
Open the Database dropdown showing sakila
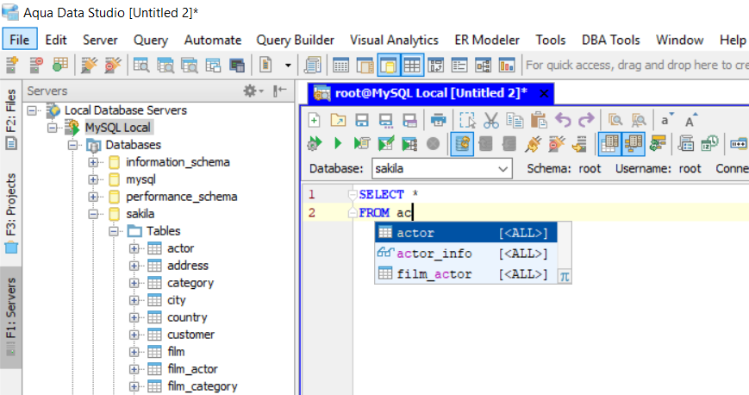pos(442,169)
